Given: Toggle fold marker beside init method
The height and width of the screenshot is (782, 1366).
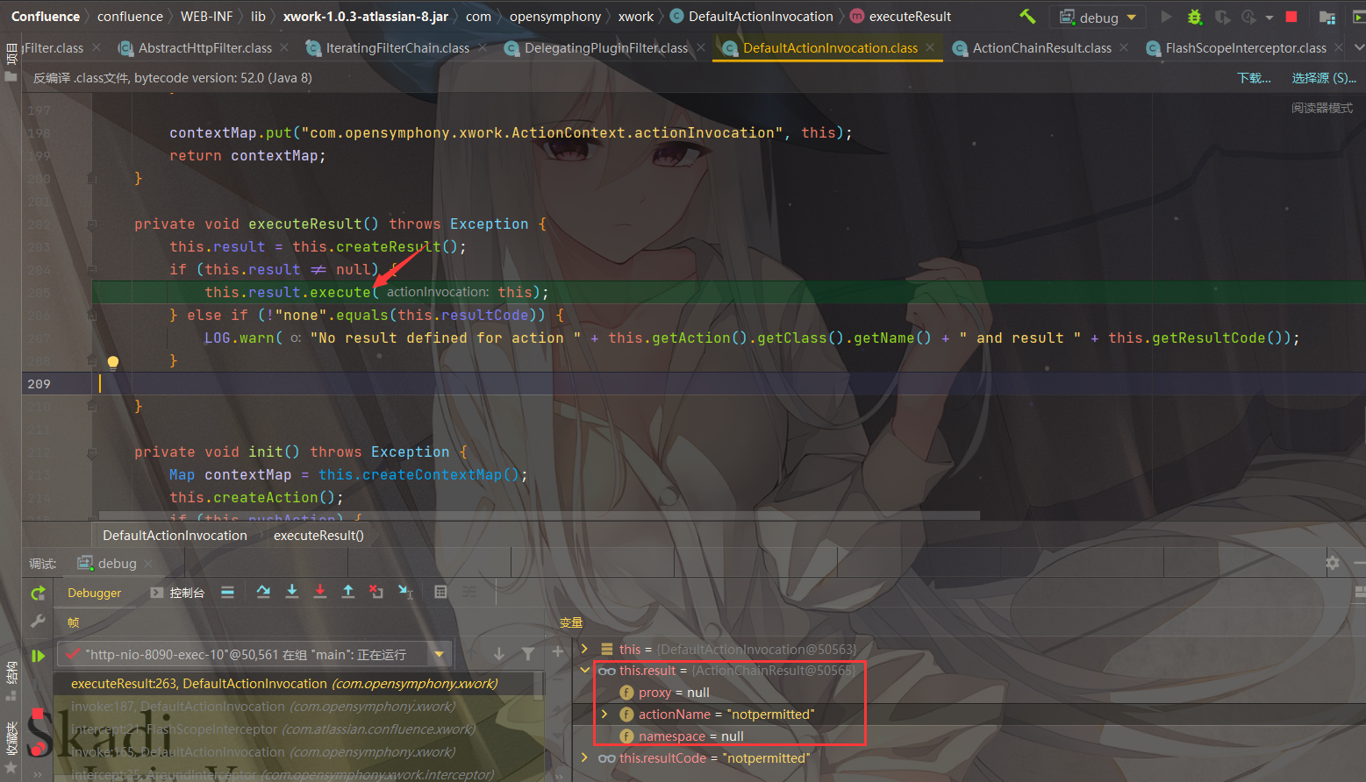Looking at the screenshot, I should tap(92, 452).
